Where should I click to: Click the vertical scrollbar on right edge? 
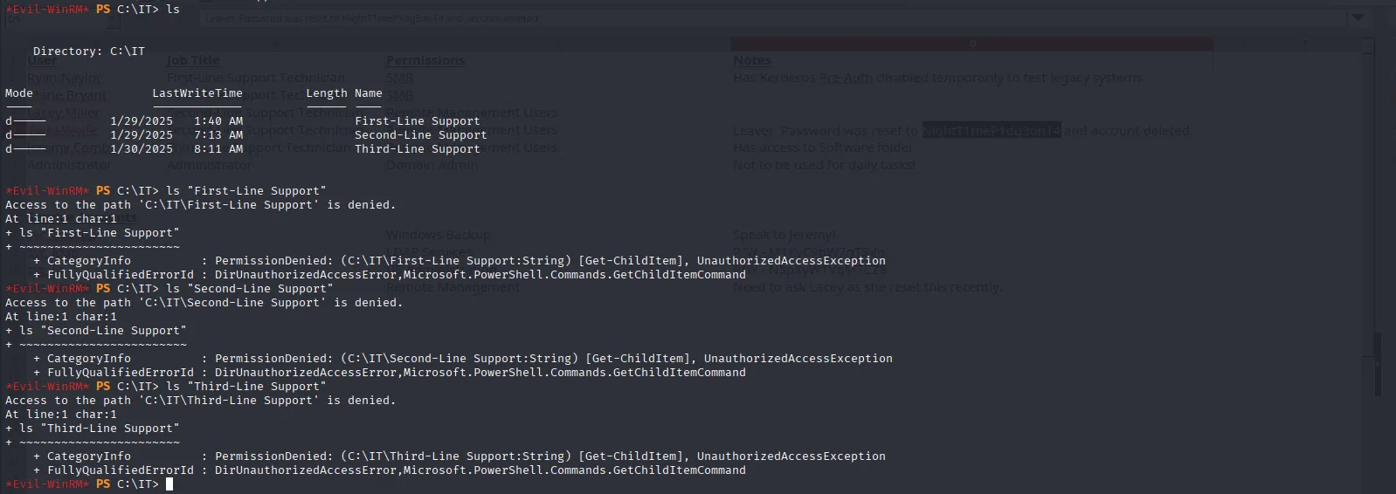[x=1379, y=349]
